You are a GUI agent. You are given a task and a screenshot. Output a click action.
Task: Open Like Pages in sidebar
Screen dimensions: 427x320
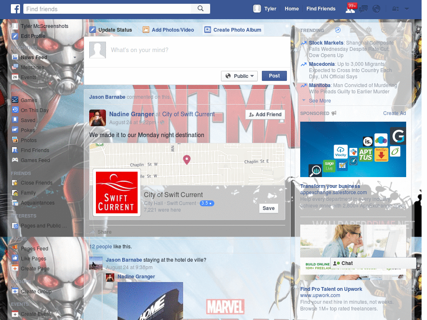(x=33, y=258)
